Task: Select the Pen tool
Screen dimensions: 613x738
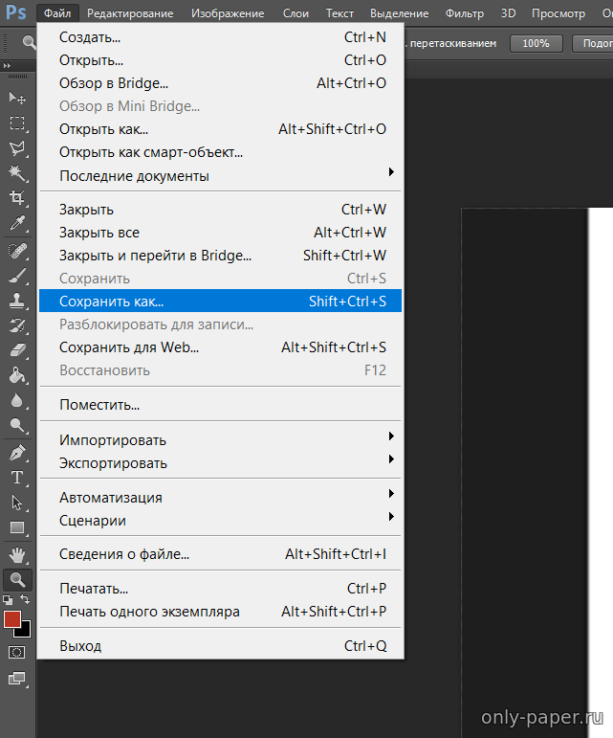Action: click(x=17, y=452)
